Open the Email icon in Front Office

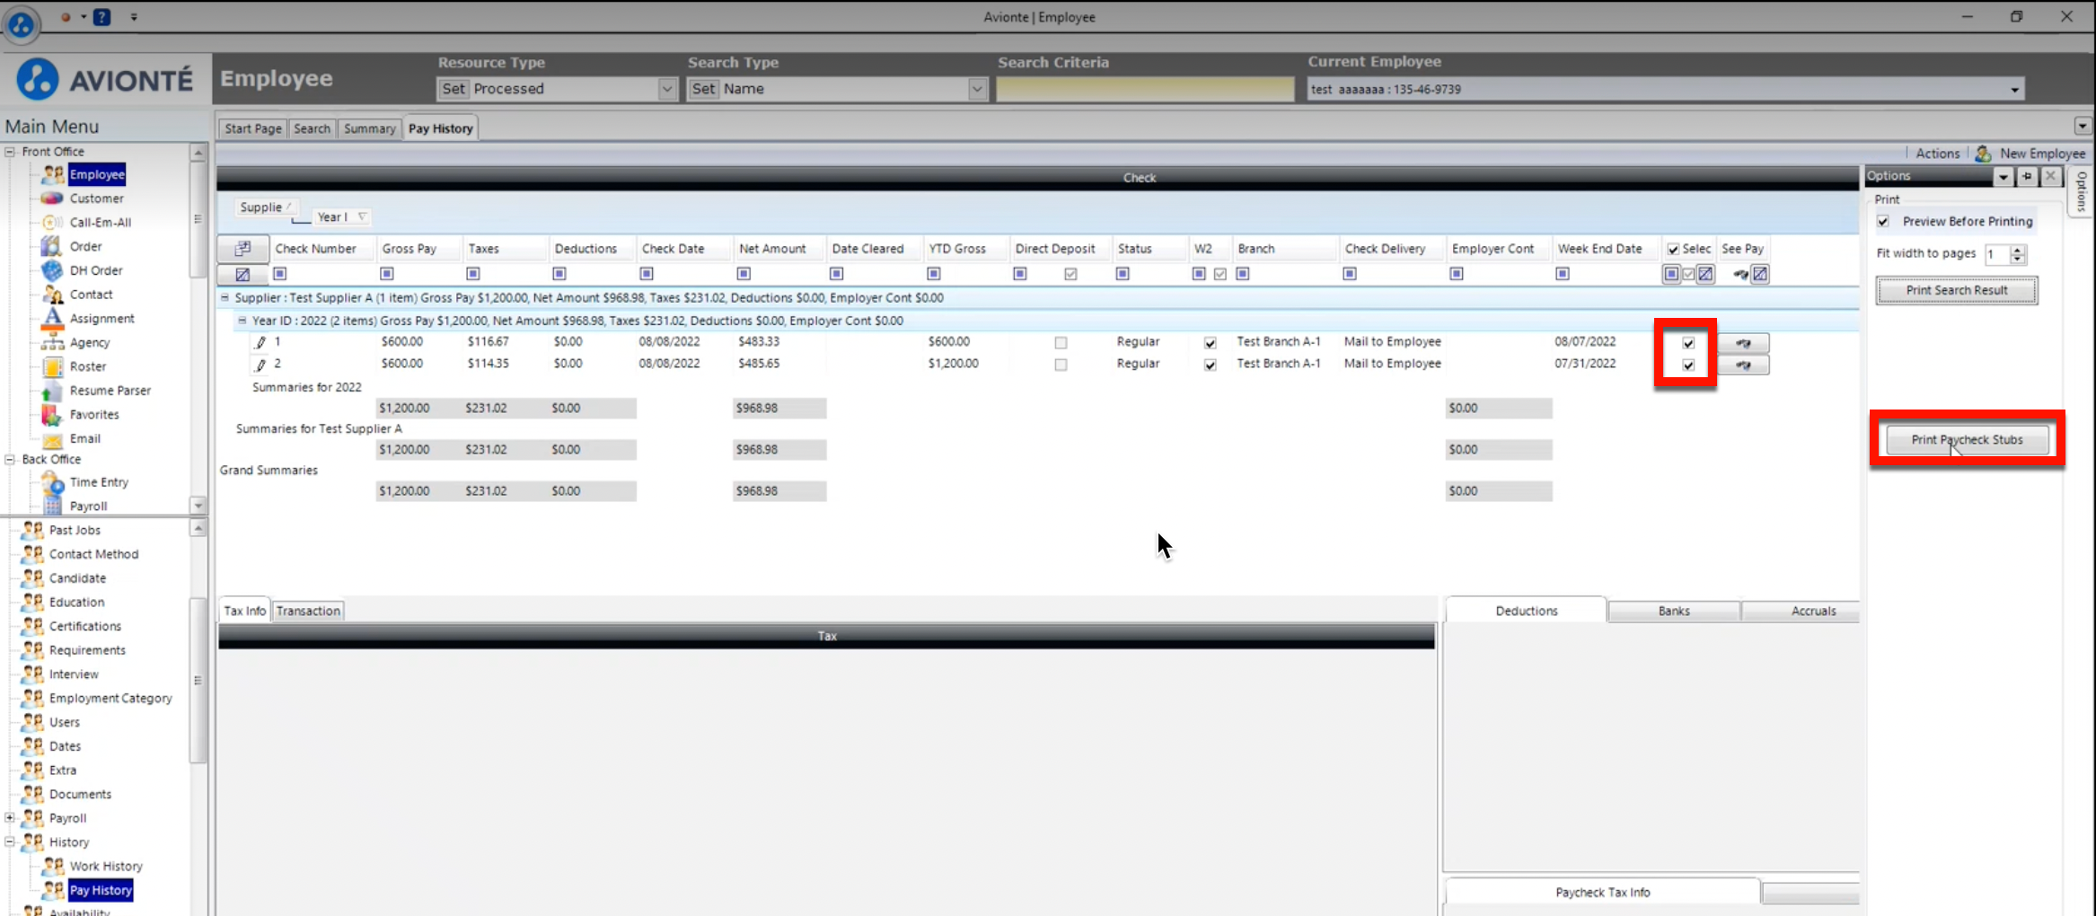52,439
